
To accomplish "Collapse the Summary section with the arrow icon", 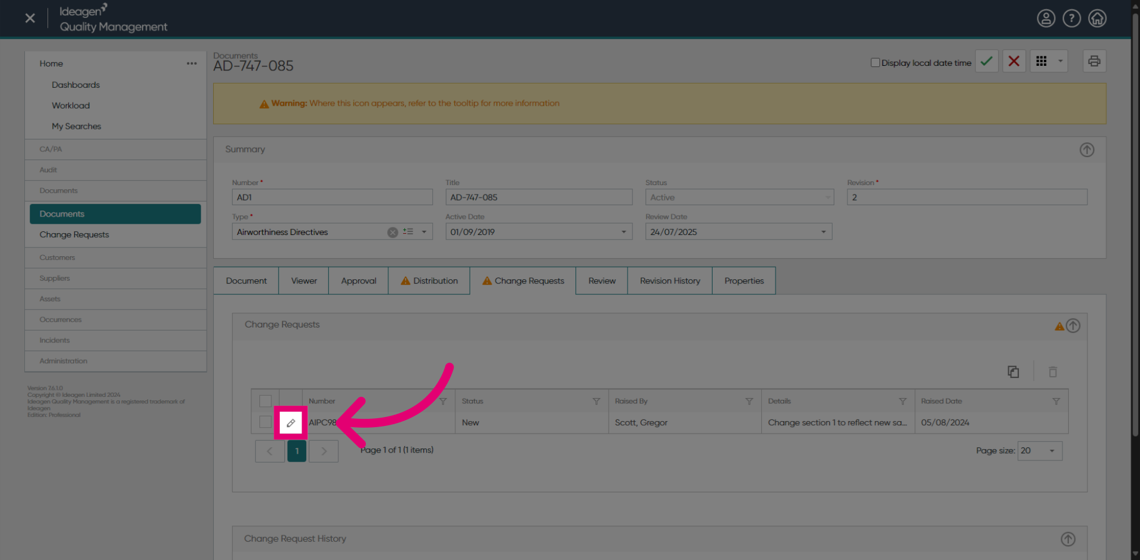I will pos(1087,149).
